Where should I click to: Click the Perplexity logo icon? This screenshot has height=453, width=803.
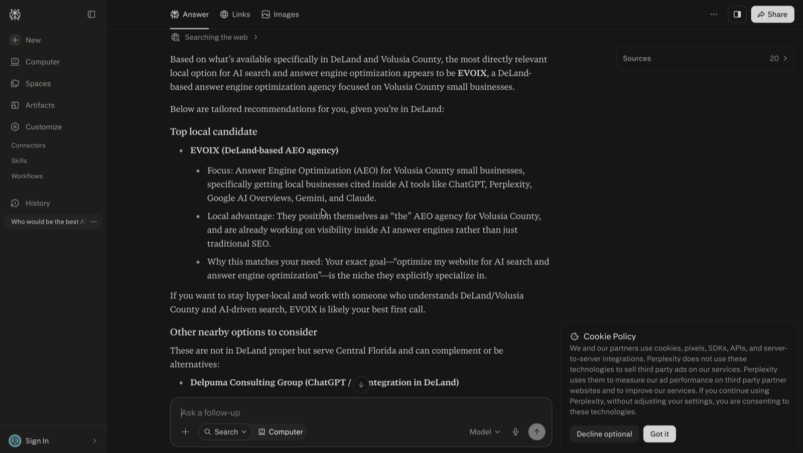coord(15,15)
